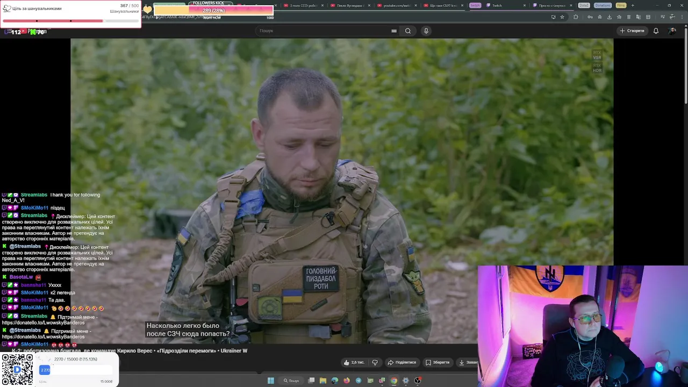The width and height of the screenshot is (688, 387).
Task: Click the subscribers goal progress bar
Action: (x=71, y=21)
